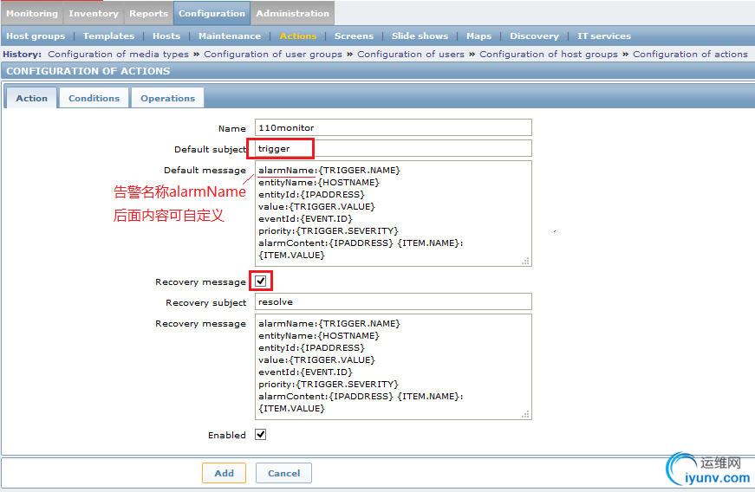Click the Enabled label
Image resolution: width=755 pixels, height=492 pixels.
pos(227,435)
